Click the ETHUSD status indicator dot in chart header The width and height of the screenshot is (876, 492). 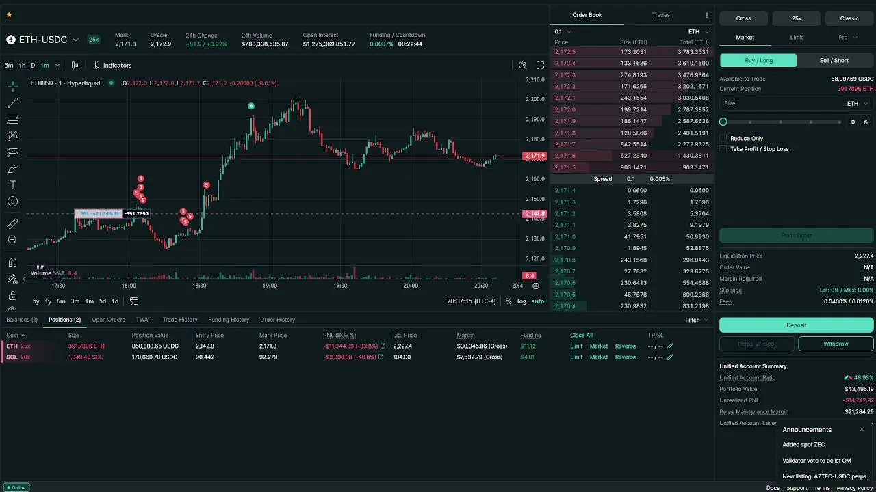click(112, 83)
